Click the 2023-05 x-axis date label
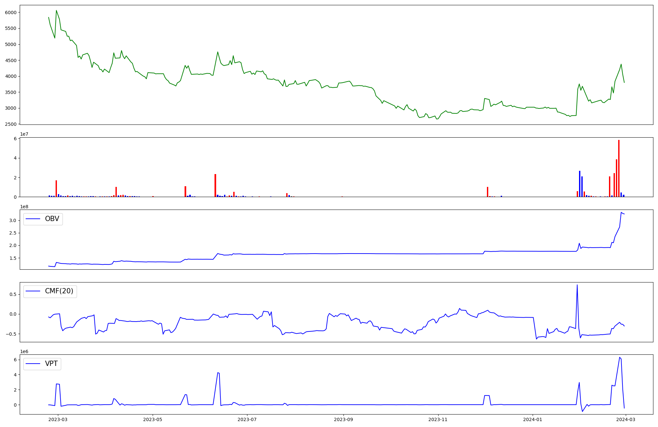 coord(153,419)
